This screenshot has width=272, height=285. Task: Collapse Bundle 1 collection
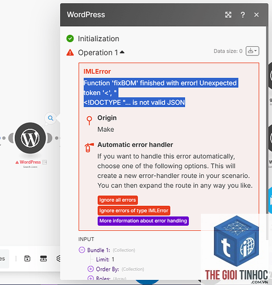click(82, 250)
